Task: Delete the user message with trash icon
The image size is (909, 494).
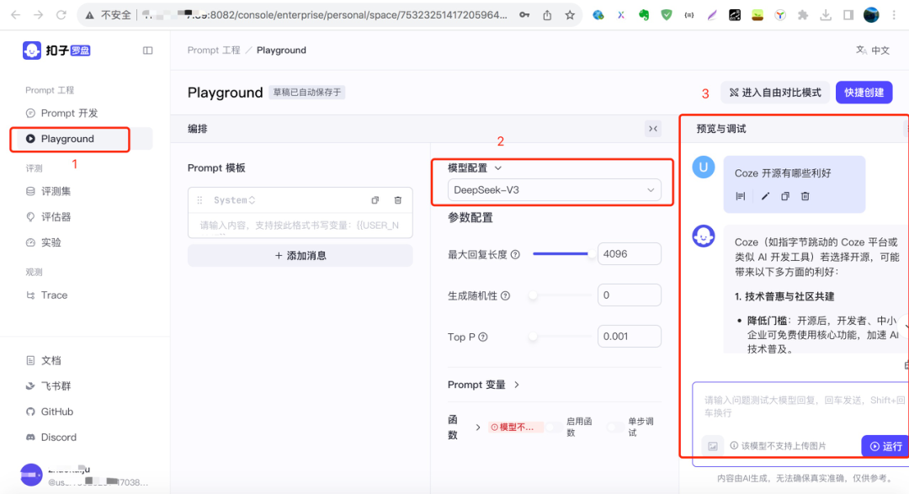Action: coord(805,195)
